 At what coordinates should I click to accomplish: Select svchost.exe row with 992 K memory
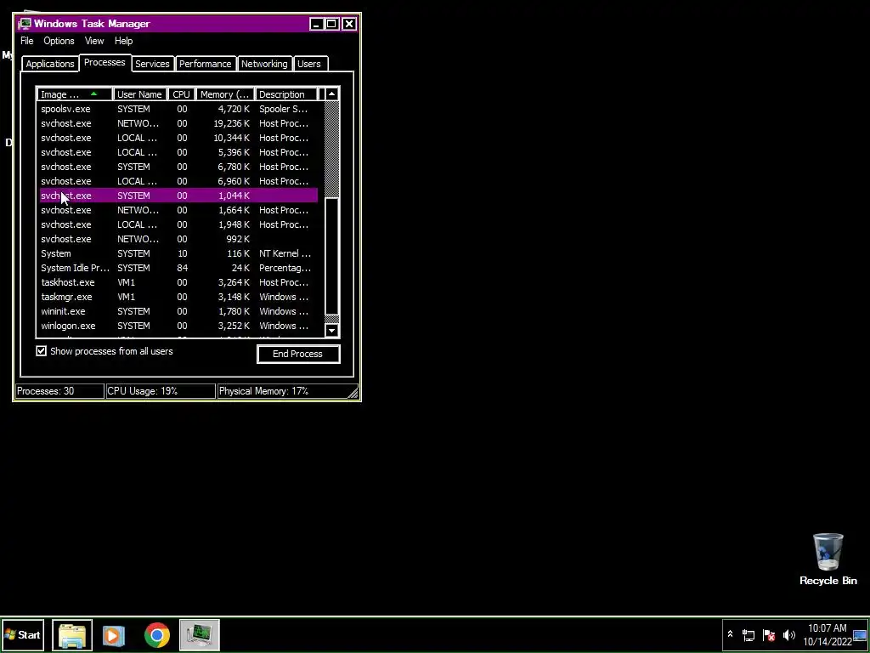pyautogui.click(x=178, y=239)
